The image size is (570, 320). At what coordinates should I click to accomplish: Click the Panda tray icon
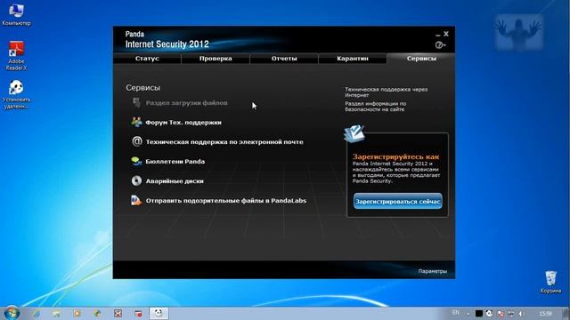[489, 314]
